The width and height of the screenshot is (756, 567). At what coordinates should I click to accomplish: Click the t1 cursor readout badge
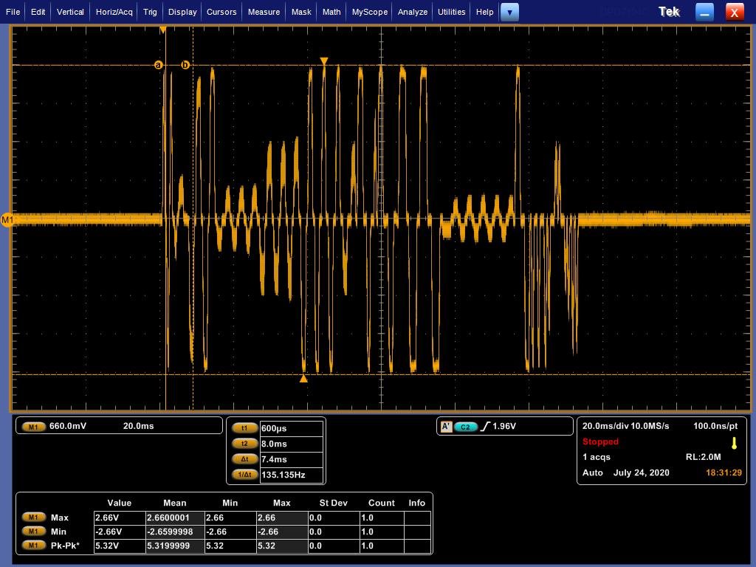(x=244, y=428)
